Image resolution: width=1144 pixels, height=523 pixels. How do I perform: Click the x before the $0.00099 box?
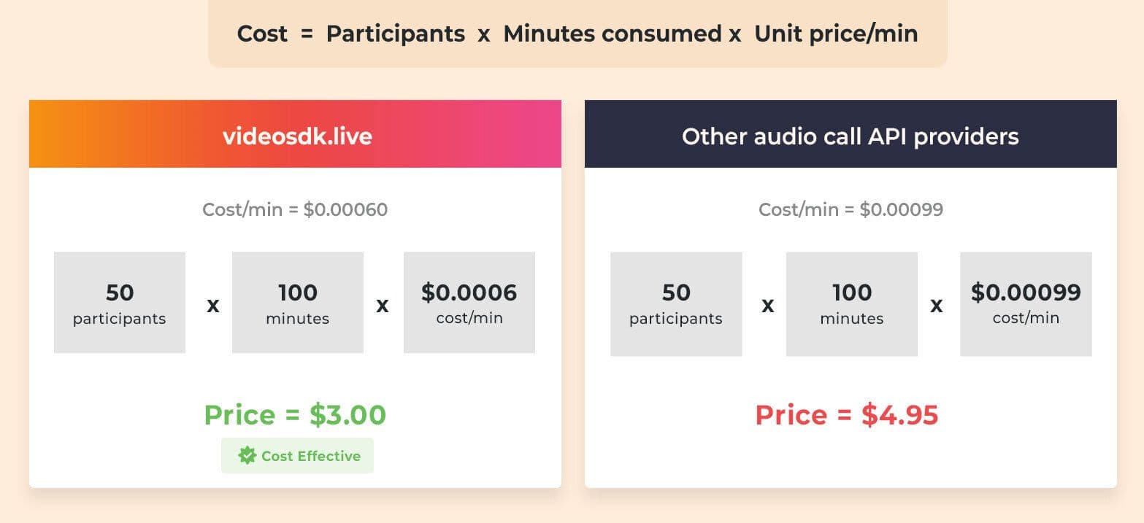(936, 305)
